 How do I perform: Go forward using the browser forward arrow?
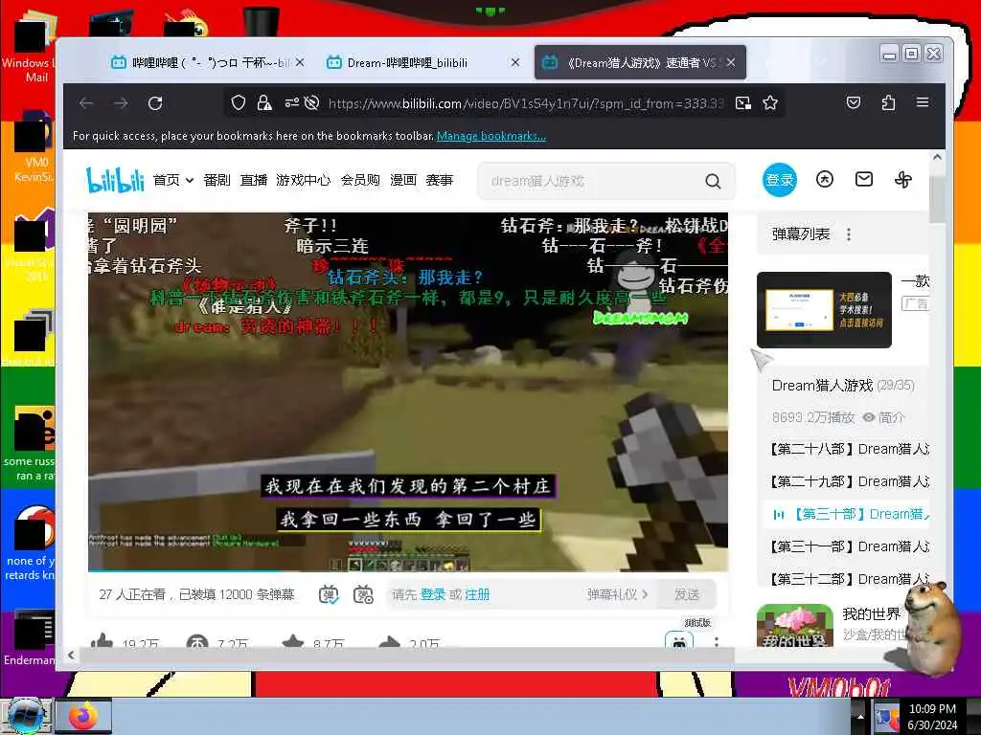[x=121, y=103]
